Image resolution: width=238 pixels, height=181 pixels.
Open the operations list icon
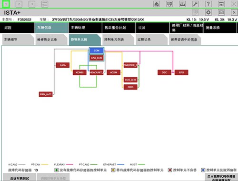45,4
